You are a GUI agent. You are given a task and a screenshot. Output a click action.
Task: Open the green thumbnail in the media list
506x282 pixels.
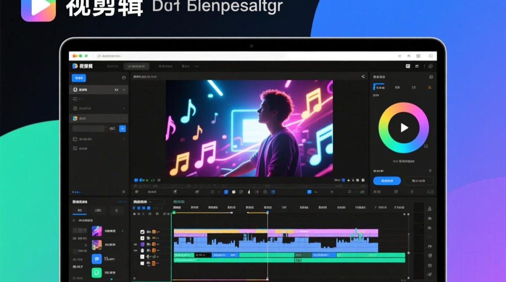coord(97,273)
